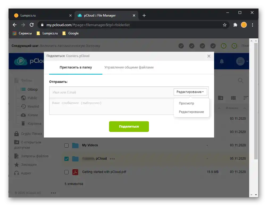The image size is (267, 206).
Task: Switch to grid view icon
Action: 233,98
